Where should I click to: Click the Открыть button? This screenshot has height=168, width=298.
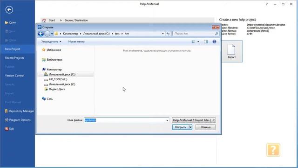[180, 127]
